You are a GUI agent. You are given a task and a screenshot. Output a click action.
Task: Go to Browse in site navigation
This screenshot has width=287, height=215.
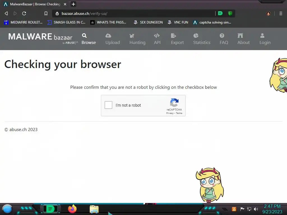tap(89, 39)
